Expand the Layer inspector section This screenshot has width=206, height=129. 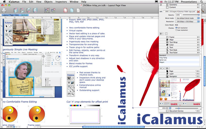pyautogui.click(x=180, y=74)
